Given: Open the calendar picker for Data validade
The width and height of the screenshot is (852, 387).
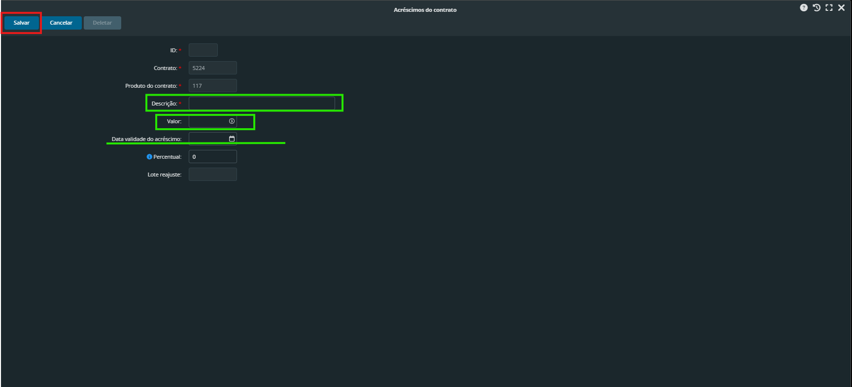Looking at the screenshot, I should (232, 139).
